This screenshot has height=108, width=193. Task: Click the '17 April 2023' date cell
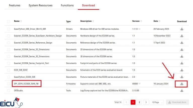tap(159, 43)
